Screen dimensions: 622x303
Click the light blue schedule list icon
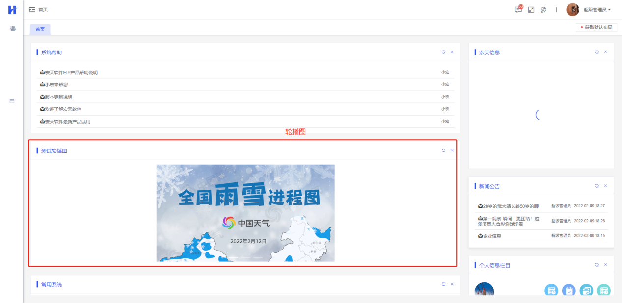point(551,290)
